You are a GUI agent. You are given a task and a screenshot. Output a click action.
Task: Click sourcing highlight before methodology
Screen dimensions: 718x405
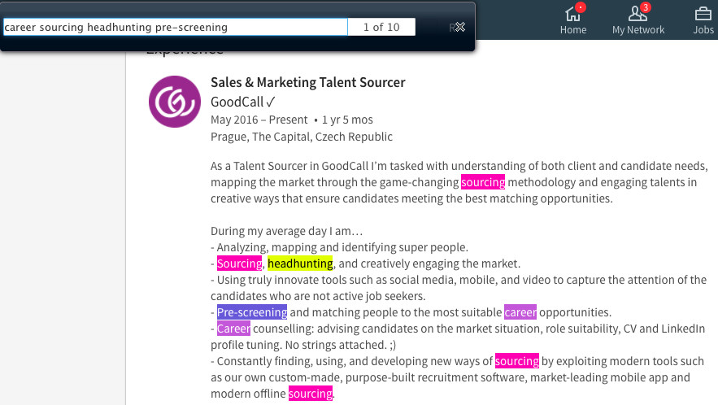tap(483, 182)
